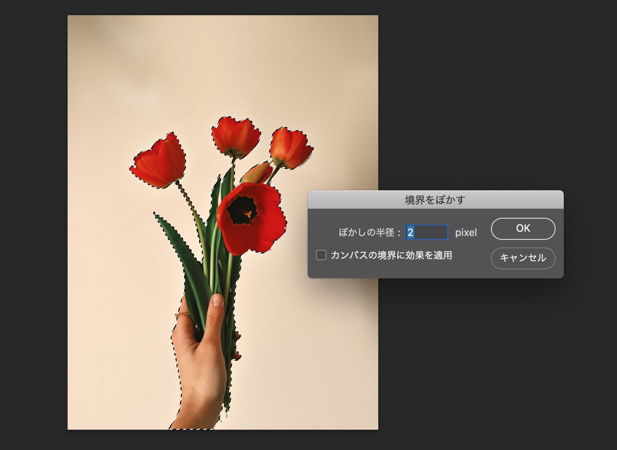Click the thumbnail of the hand's thumb

point(217,300)
